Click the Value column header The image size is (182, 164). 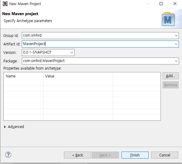click(x=78, y=76)
